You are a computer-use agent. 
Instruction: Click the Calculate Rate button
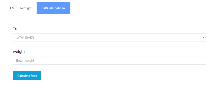[x=27, y=76]
